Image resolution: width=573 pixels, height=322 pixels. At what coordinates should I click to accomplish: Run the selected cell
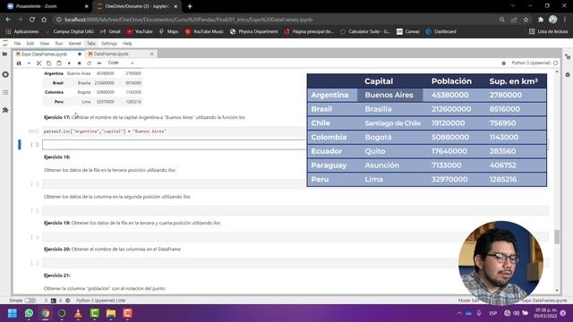pos(69,64)
